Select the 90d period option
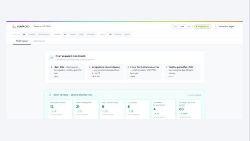Viewport: 250px width, 141px height. 182,26
